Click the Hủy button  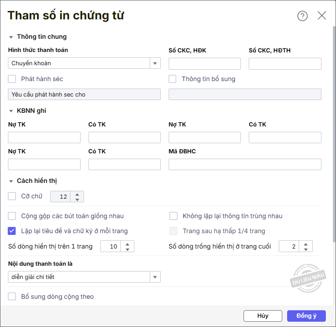[x=262, y=316]
